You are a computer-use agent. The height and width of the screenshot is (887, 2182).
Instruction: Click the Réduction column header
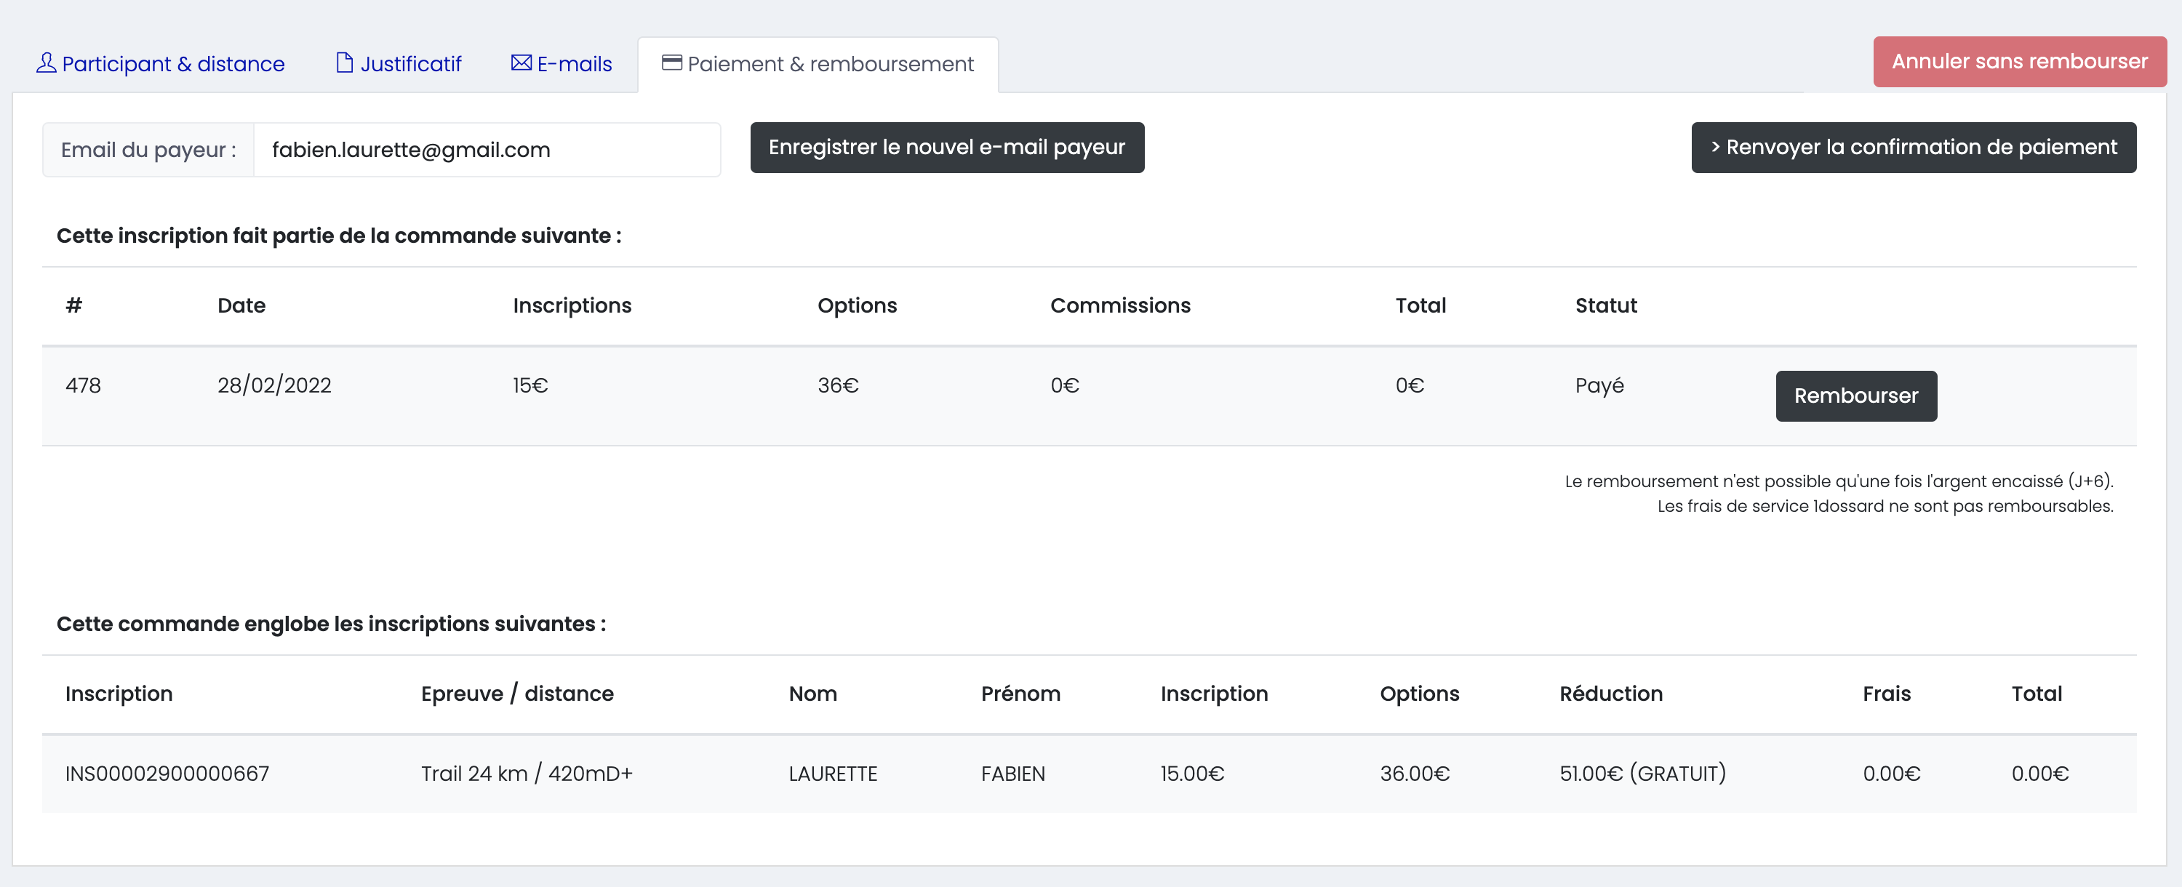click(x=1610, y=693)
